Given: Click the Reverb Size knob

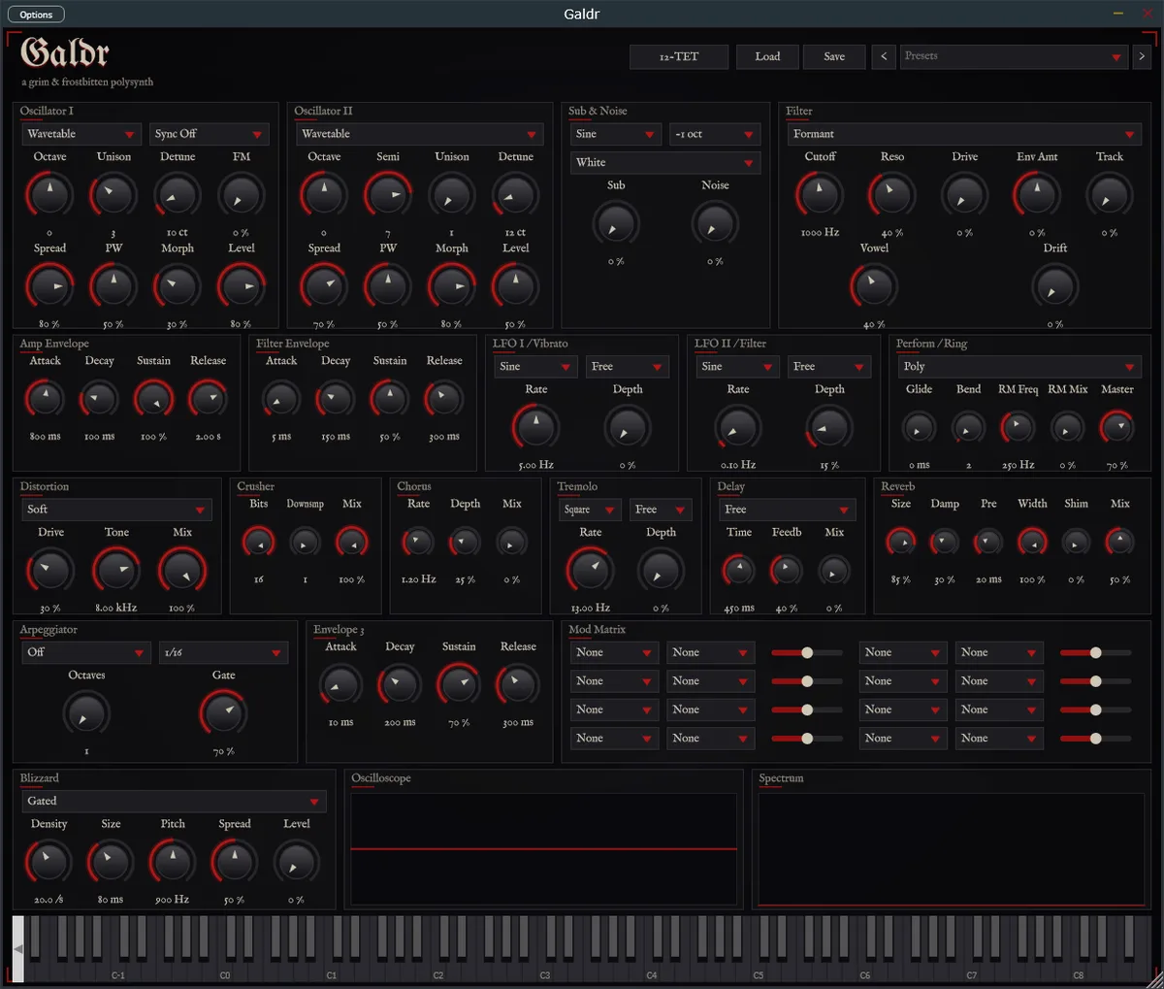Looking at the screenshot, I should 901,543.
